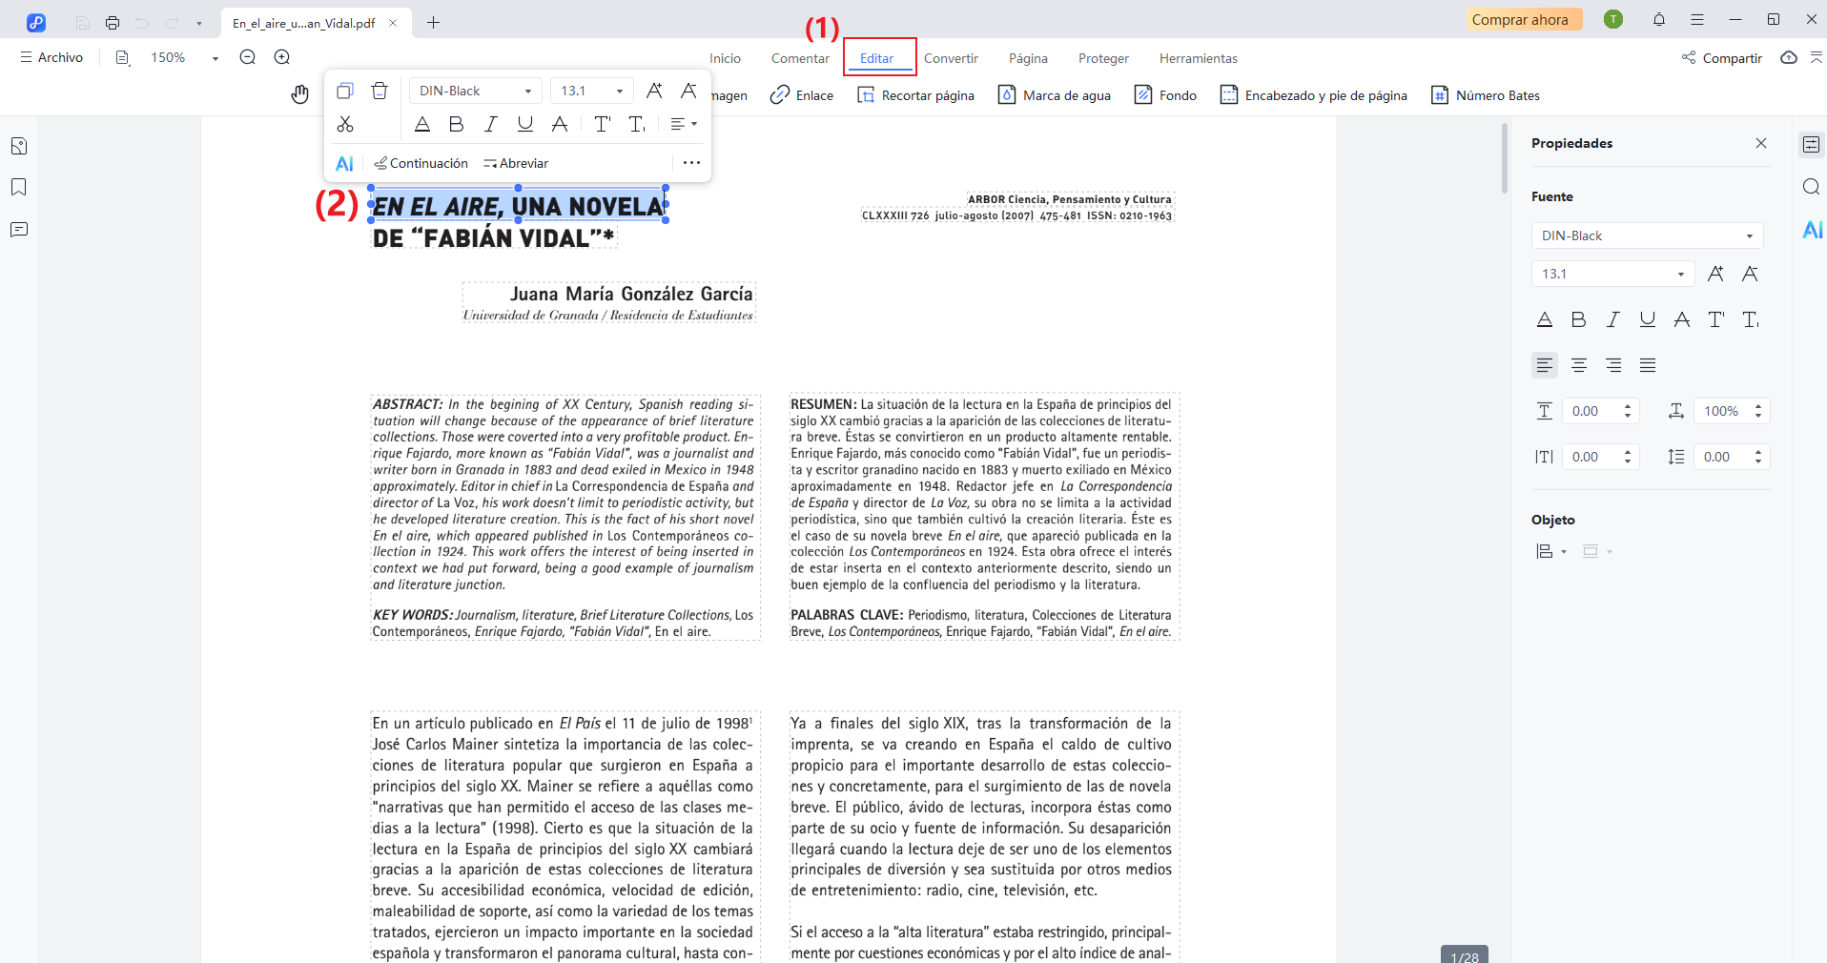Image resolution: width=1827 pixels, height=963 pixels.
Task: Click Recortar página tool
Action: coord(915,95)
